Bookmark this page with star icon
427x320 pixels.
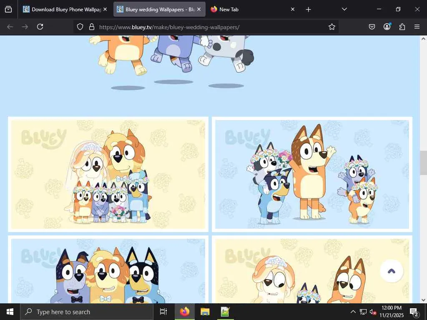click(332, 27)
